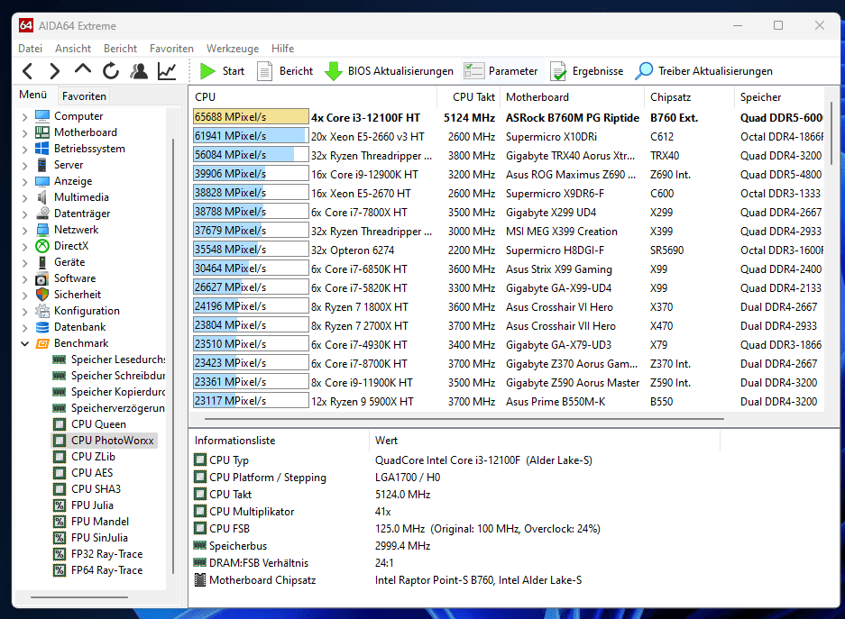This screenshot has height=619, width=845.
Task: Select the Netzwerk network icon
Action: [42, 229]
